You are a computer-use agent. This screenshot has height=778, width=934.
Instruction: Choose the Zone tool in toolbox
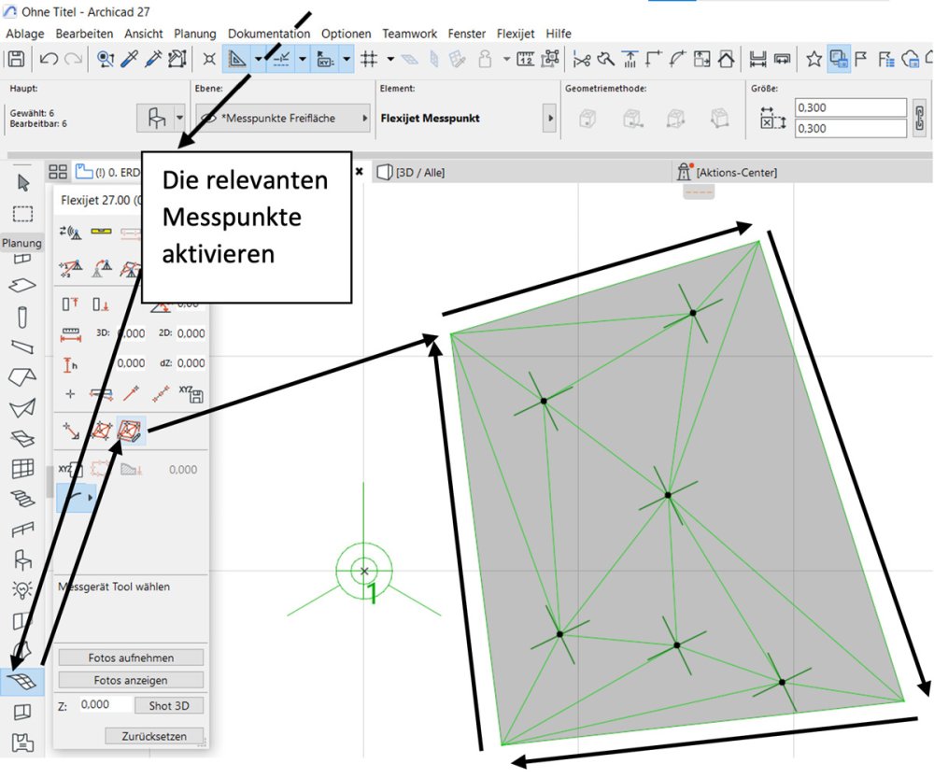point(22,713)
